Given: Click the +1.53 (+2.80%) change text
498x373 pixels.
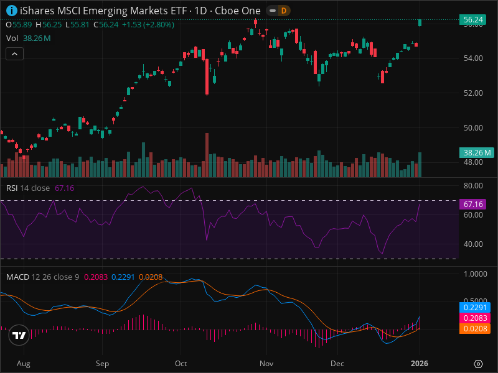Looking at the screenshot, I should (x=148, y=25).
